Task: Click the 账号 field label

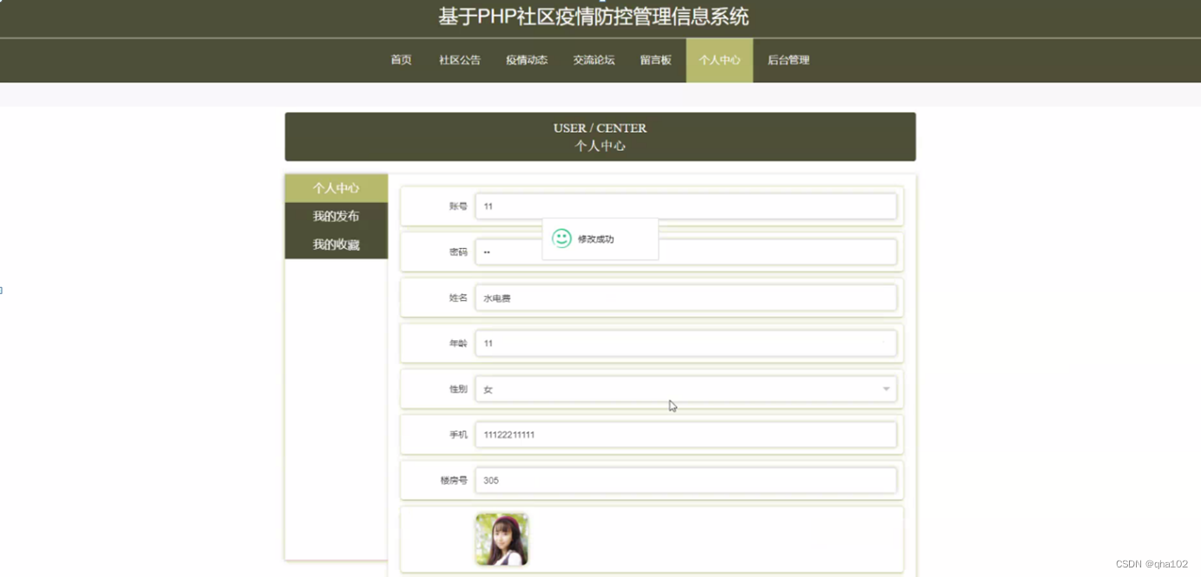Action: [458, 207]
